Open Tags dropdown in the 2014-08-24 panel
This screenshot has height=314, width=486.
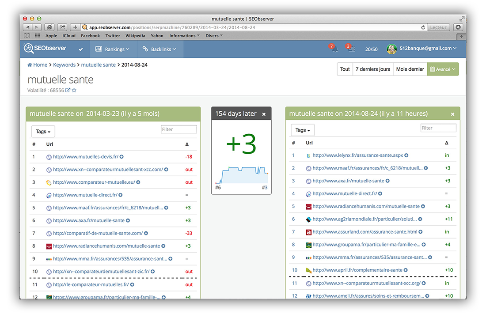[x=303, y=130]
